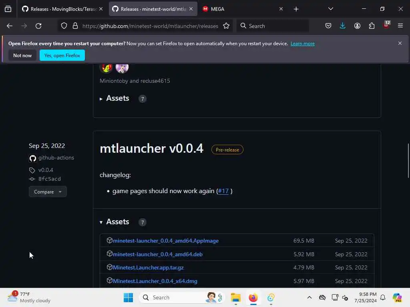The width and height of the screenshot is (410, 307).
Task: Open the Compare dropdown
Action: [48, 191]
